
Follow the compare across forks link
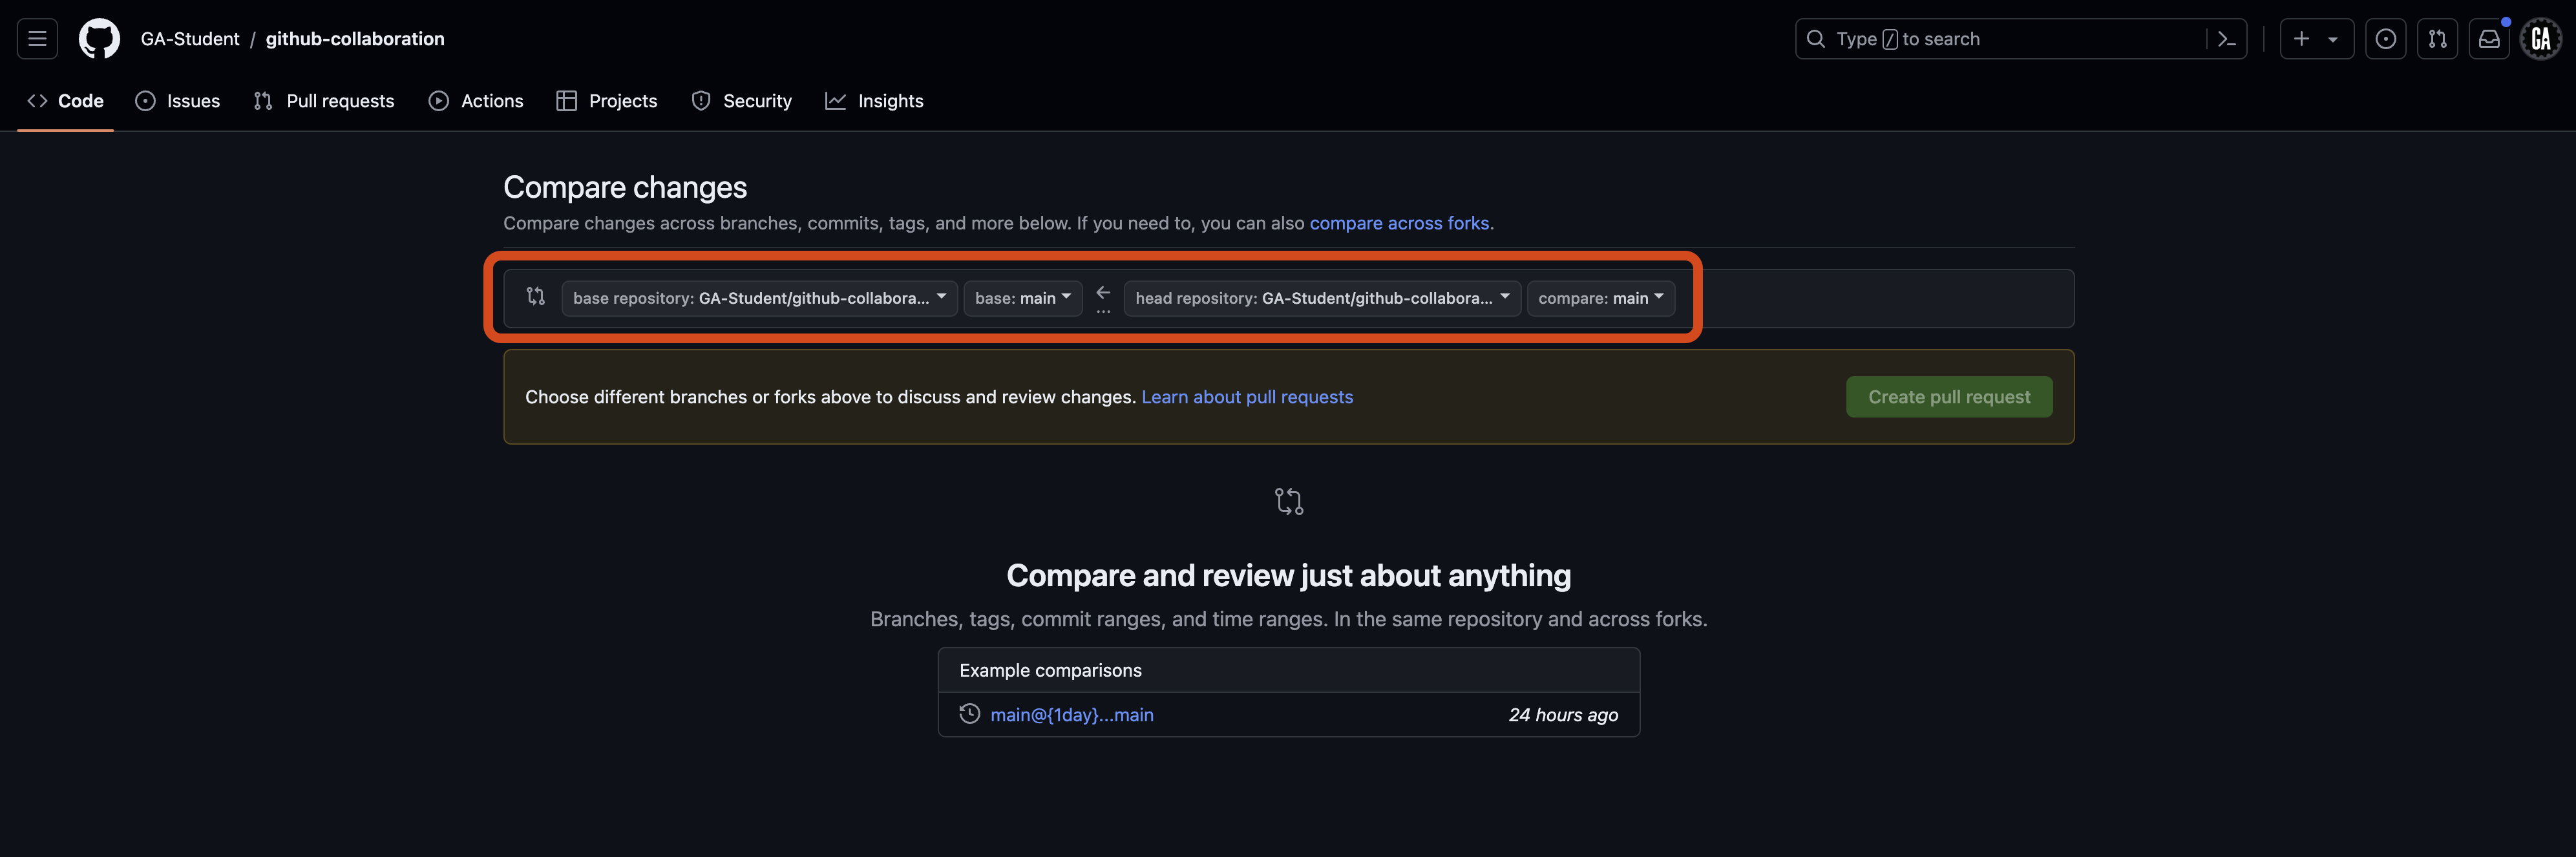[x=1400, y=223]
